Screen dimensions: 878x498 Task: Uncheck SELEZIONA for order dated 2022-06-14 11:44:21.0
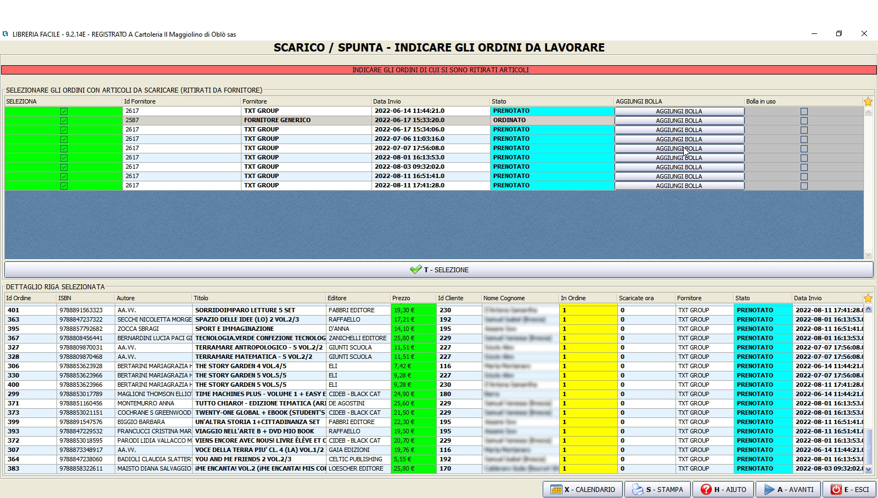pyautogui.click(x=64, y=111)
